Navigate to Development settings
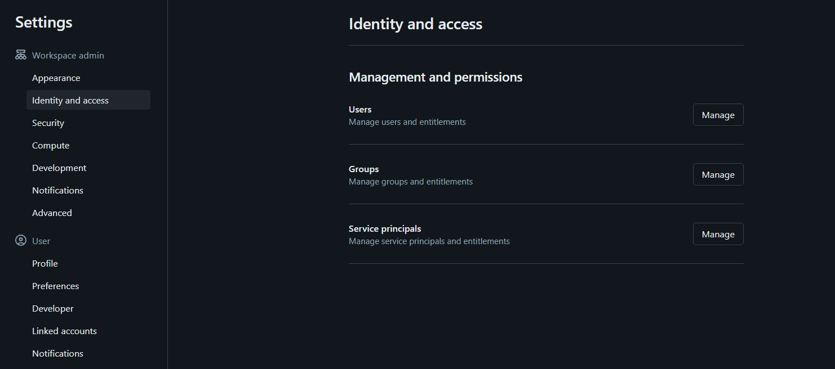 tap(59, 168)
